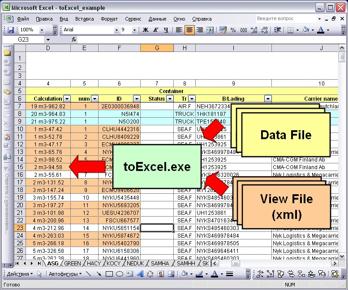Viewport: 348px width, 290px height.
Task: Click Increase Decimal icon
Action: pyautogui.click(x=253, y=30)
